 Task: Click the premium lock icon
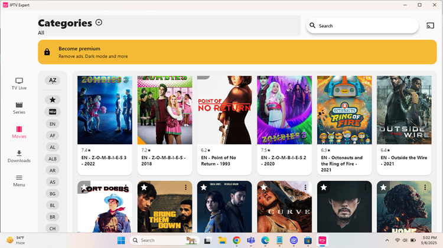coord(47,52)
